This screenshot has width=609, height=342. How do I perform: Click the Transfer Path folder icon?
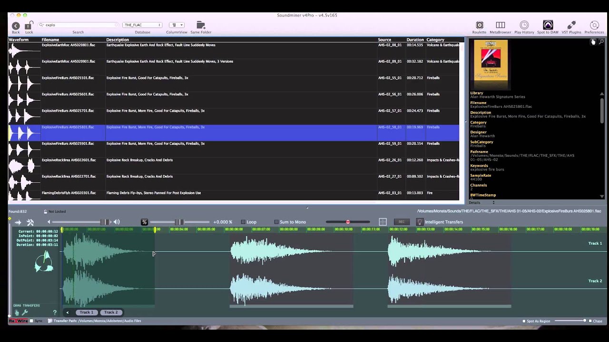click(50, 321)
